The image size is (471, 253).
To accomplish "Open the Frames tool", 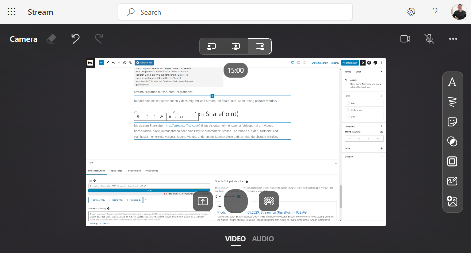I will [x=452, y=161].
